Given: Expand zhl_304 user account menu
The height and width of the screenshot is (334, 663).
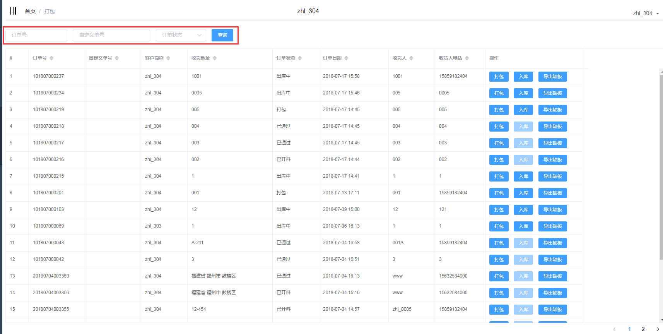Looking at the screenshot, I should pos(646,13).
